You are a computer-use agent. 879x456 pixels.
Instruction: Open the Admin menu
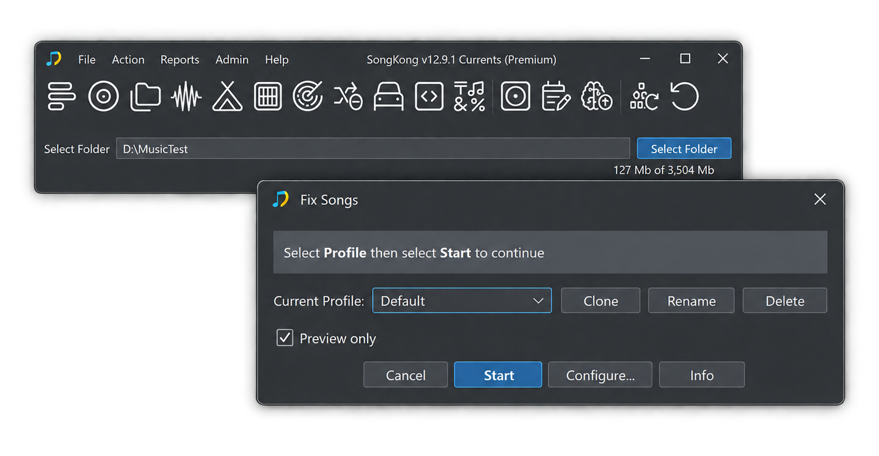coord(232,60)
